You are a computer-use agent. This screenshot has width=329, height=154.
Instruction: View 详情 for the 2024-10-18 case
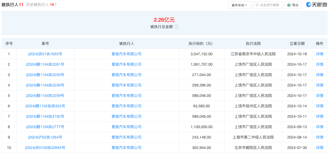point(319,54)
